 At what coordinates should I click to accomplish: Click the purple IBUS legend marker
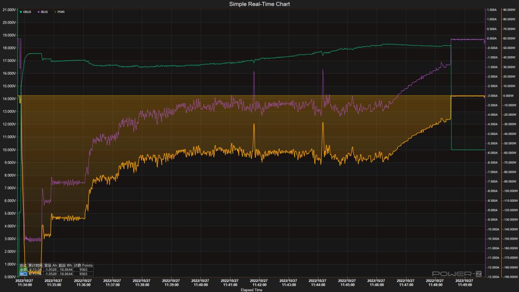click(38, 12)
